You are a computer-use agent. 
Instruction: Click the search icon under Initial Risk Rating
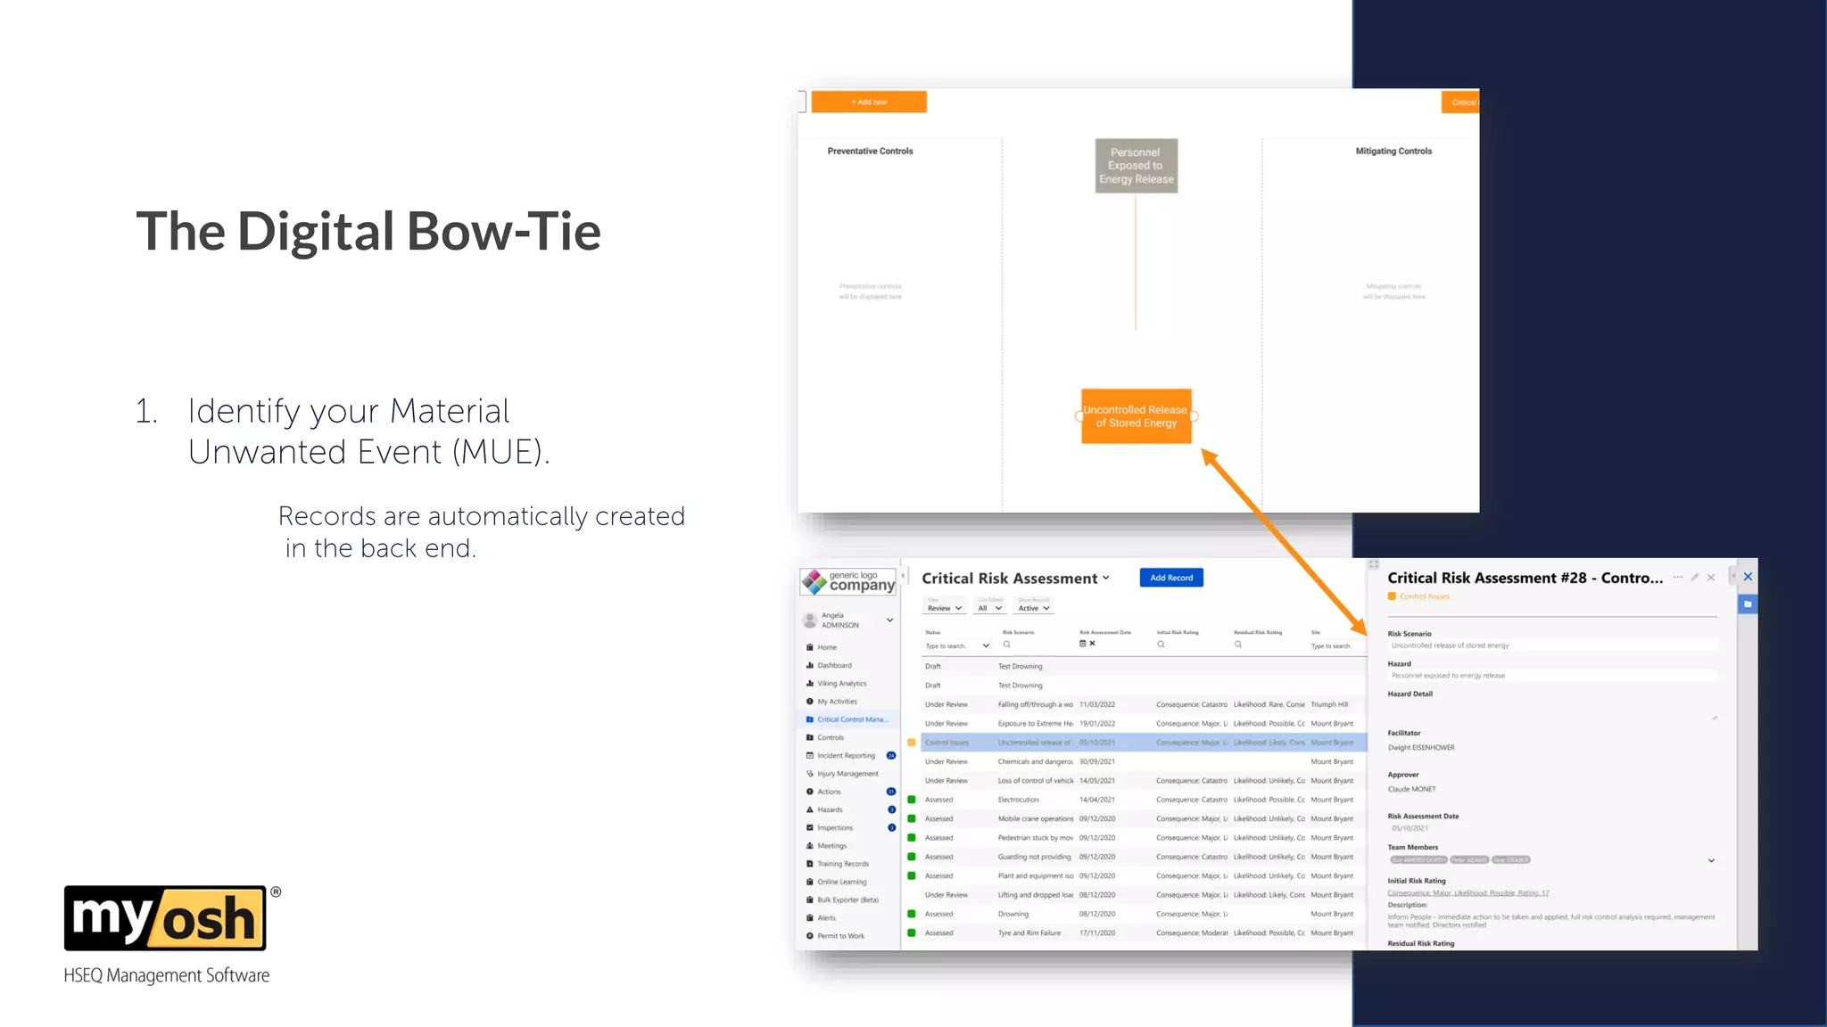pos(1161,644)
